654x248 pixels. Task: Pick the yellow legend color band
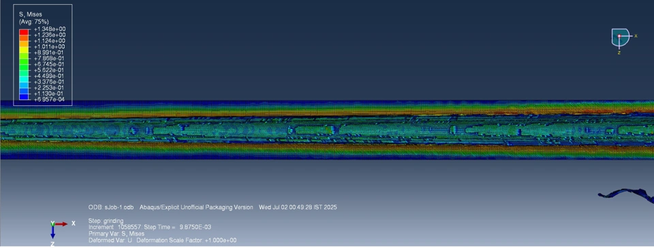click(23, 50)
